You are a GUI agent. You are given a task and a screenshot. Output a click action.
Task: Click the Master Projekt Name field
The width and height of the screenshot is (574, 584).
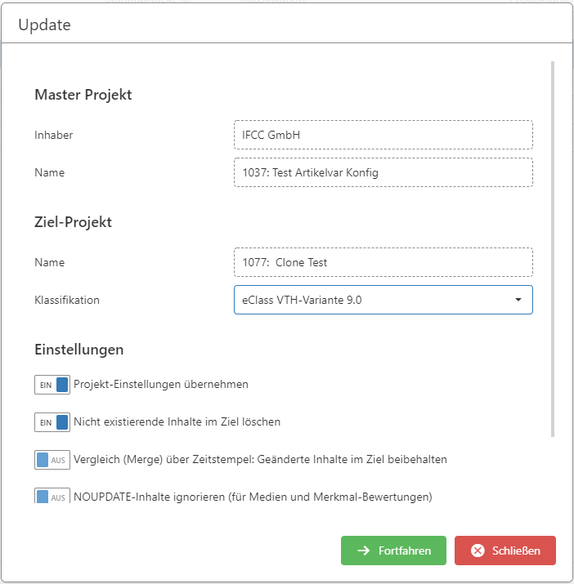(383, 172)
